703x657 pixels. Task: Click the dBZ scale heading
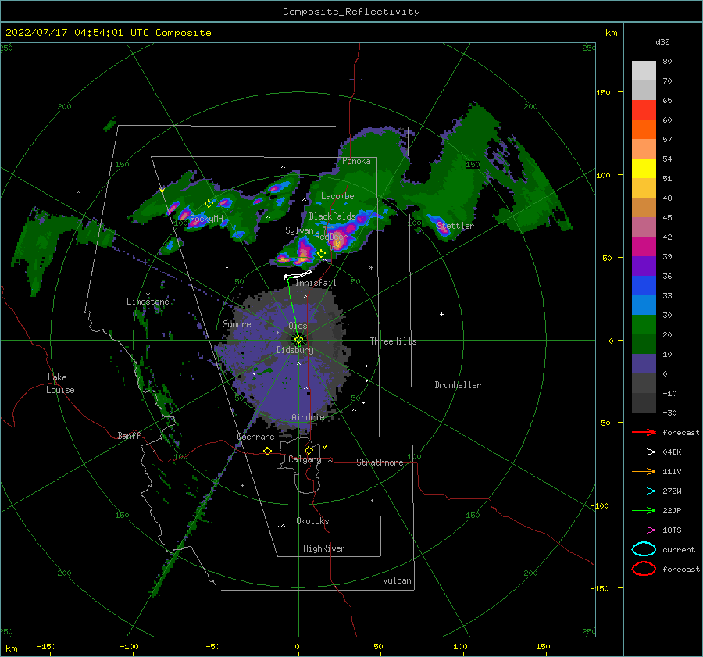(662, 41)
